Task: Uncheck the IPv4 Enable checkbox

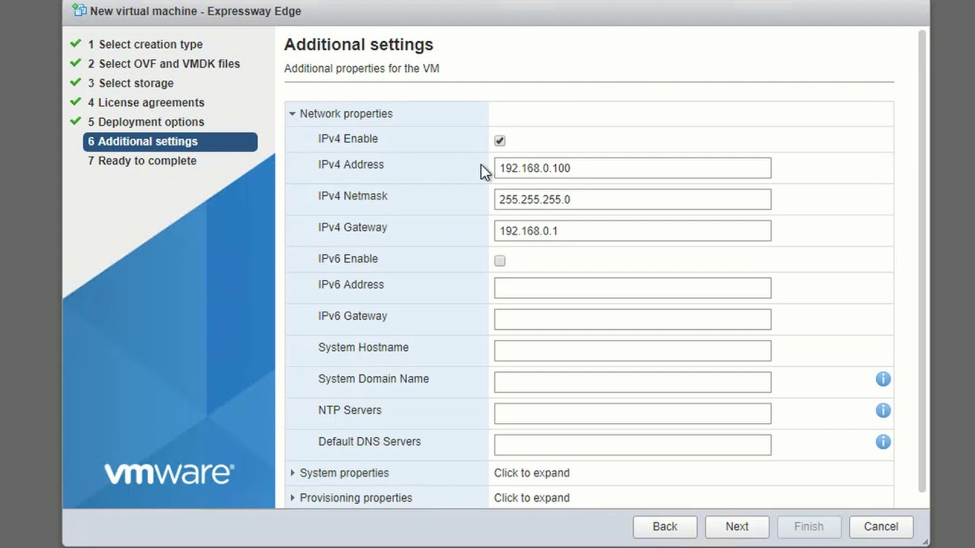Action: coord(500,141)
